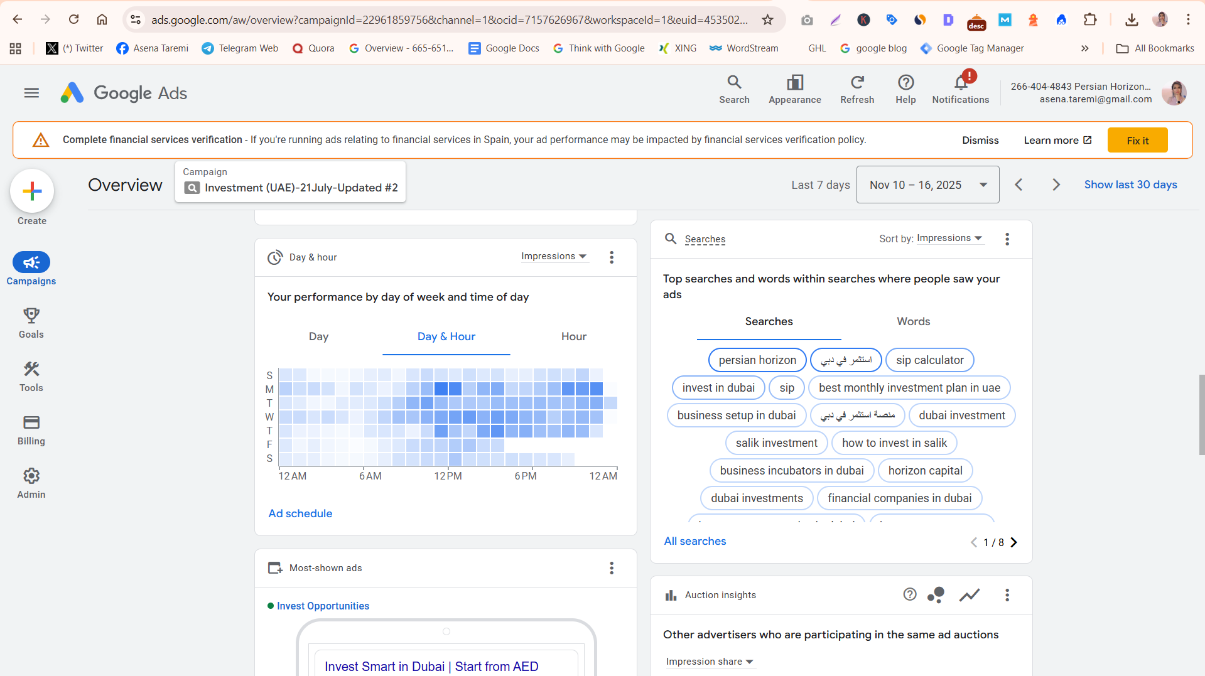
Task: Click the account profile avatar in Google Ads
Action: (1174, 93)
